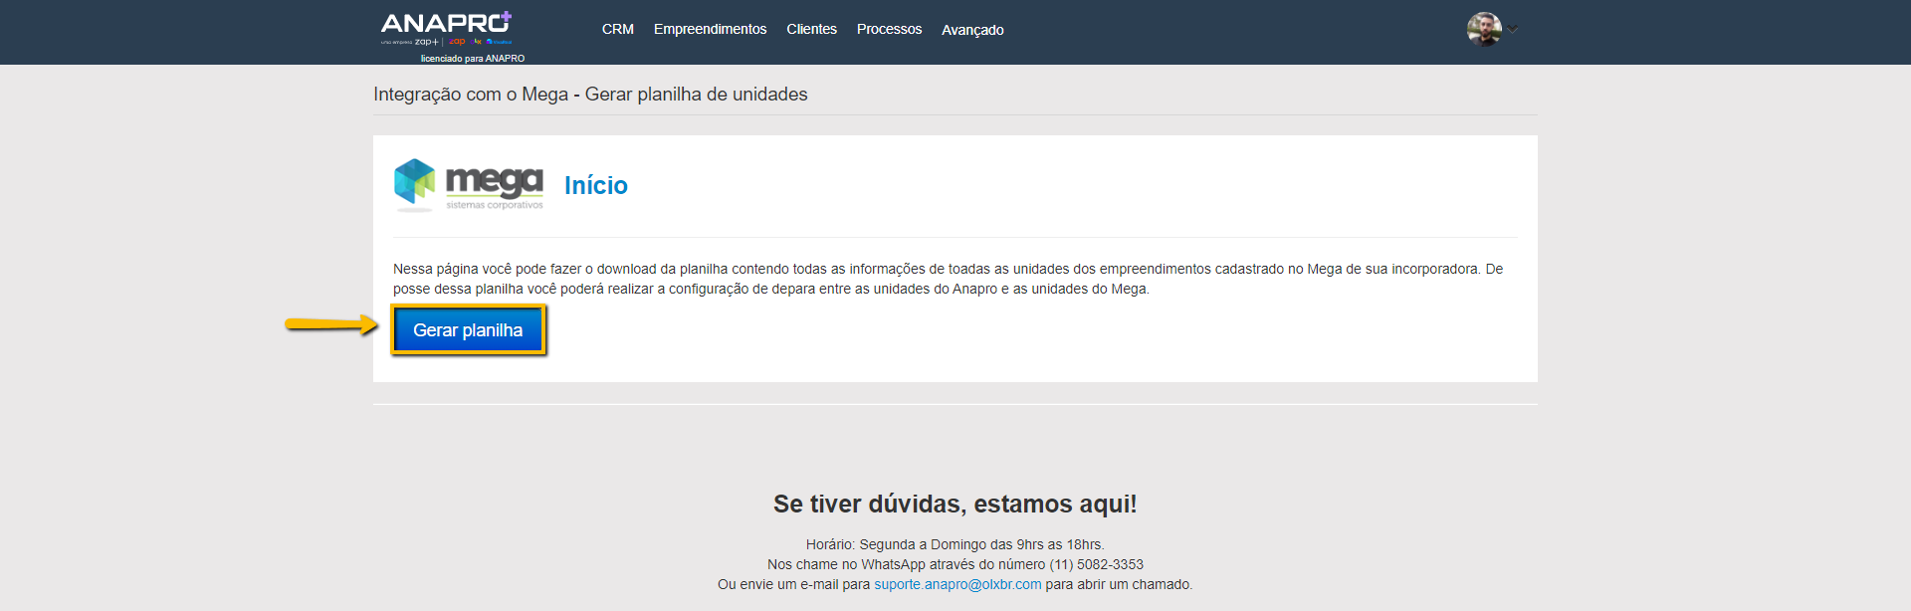Click the mega sistemas corporativos wordmark

point(494,186)
